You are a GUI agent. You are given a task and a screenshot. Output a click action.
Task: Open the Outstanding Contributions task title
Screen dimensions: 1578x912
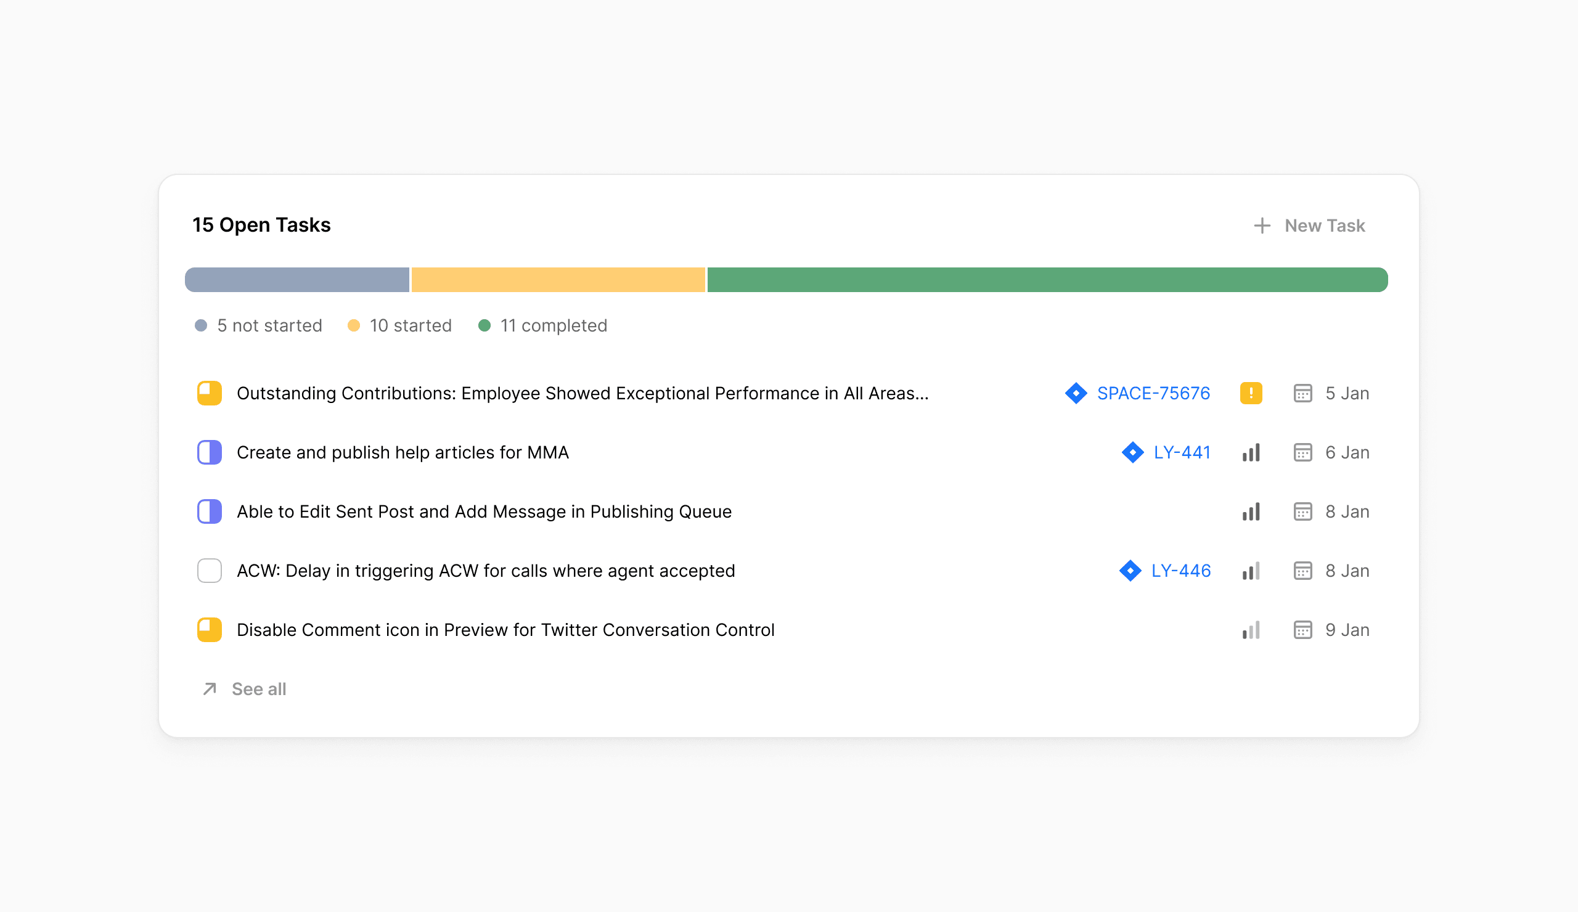tap(583, 393)
